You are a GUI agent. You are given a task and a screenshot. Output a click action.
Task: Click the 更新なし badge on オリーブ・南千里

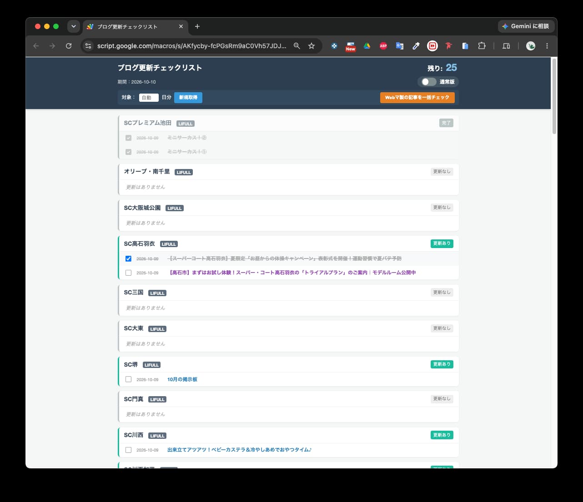click(x=442, y=171)
